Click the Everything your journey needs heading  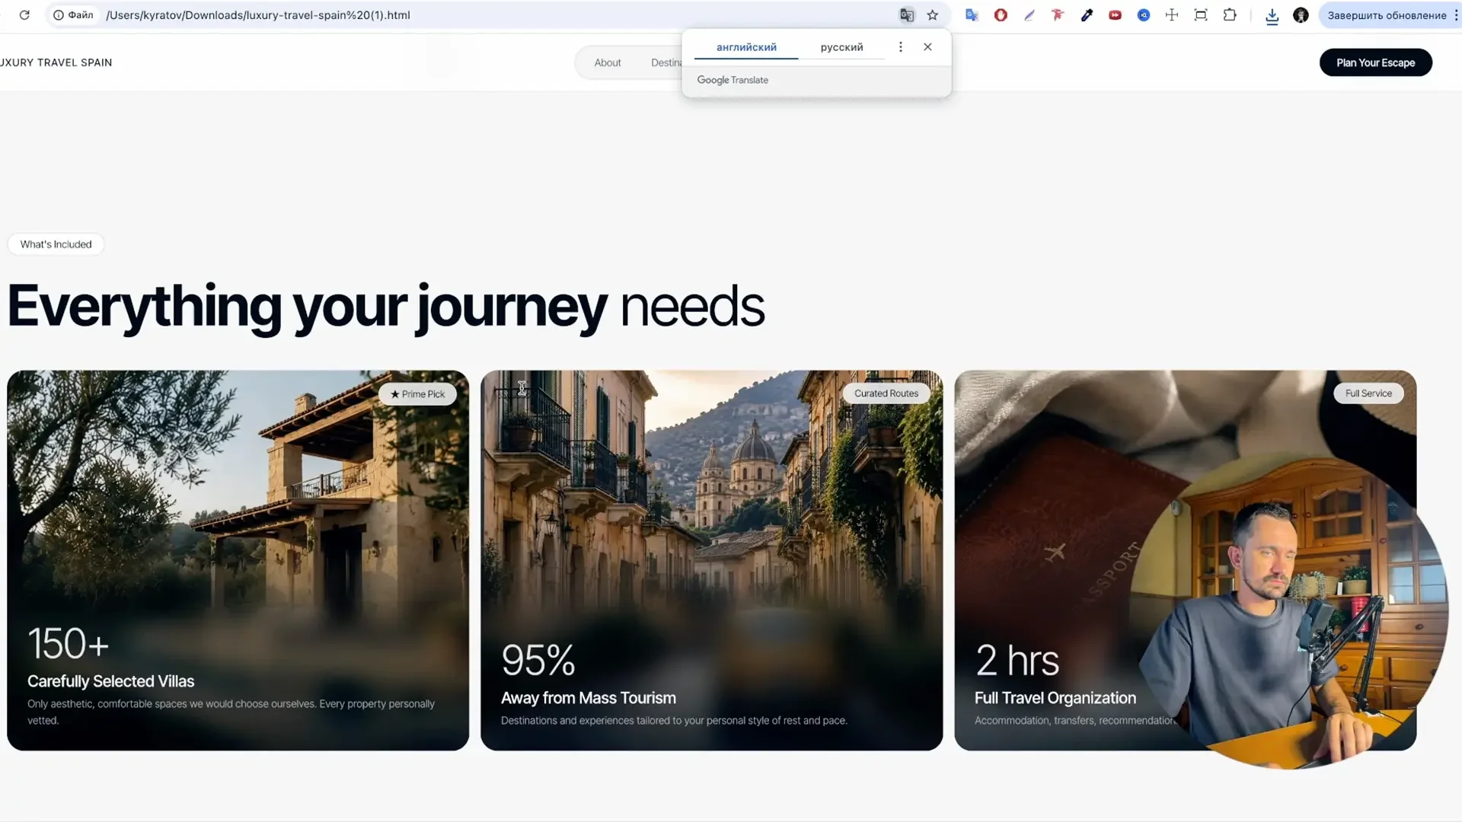coord(386,306)
